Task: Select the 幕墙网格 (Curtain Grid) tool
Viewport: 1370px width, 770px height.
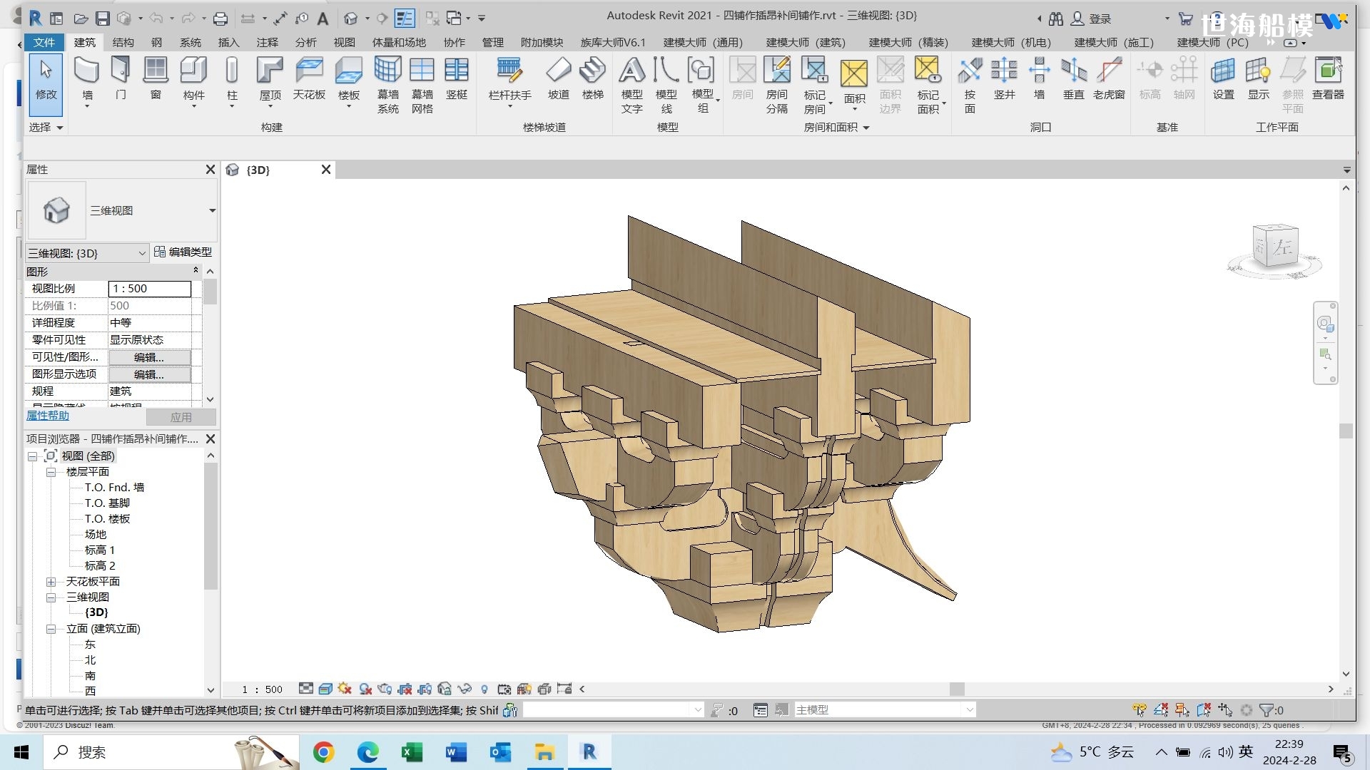Action: (422, 86)
